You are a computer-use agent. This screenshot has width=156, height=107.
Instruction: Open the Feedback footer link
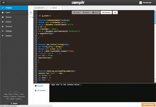click(19, 99)
